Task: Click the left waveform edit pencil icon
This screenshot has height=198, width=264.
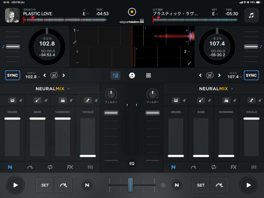Action: pyautogui.click(x=75, y=42)
